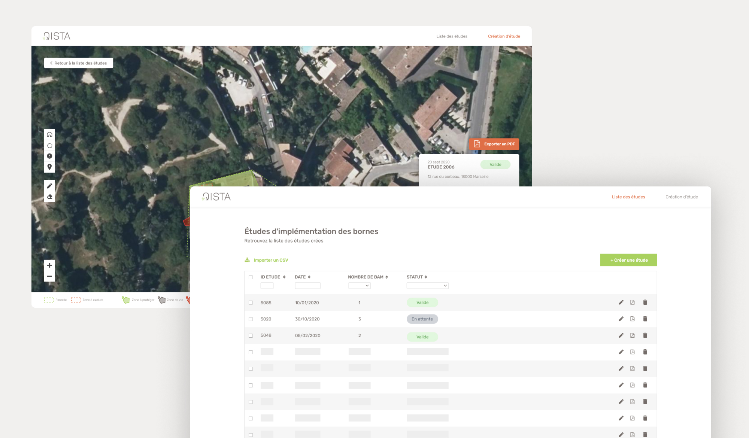The image size is (749, 438).
Task: Select the location pin marker tool
Action: coord(49,167)
